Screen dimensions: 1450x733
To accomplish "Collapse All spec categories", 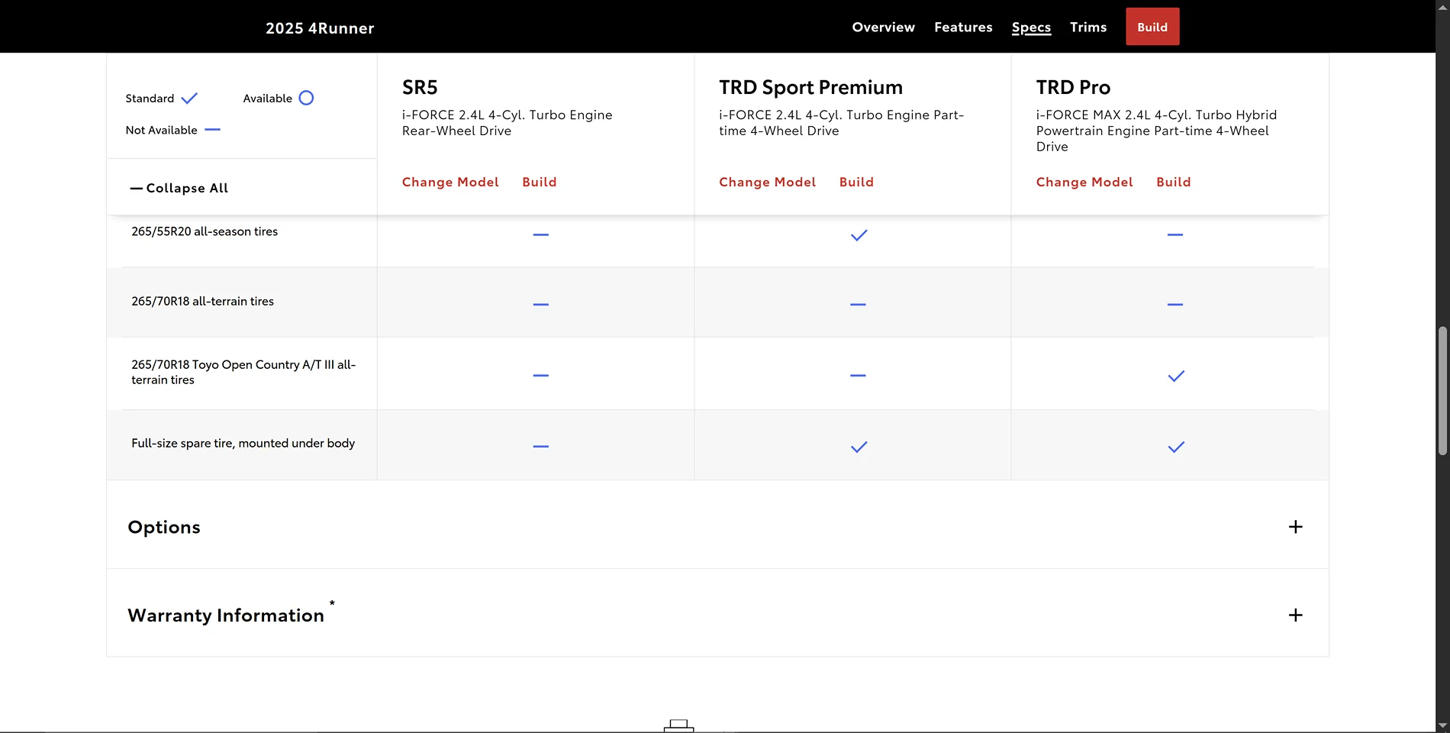I will (x=179, y=187).
